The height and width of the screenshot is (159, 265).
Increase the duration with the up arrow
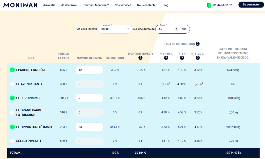pyautogui.click(x=176, y=28)
